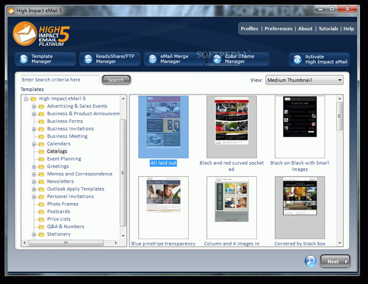Select the Q&A & Numbers tree item
The image size is (368, 284).
[x=66, y=226]
